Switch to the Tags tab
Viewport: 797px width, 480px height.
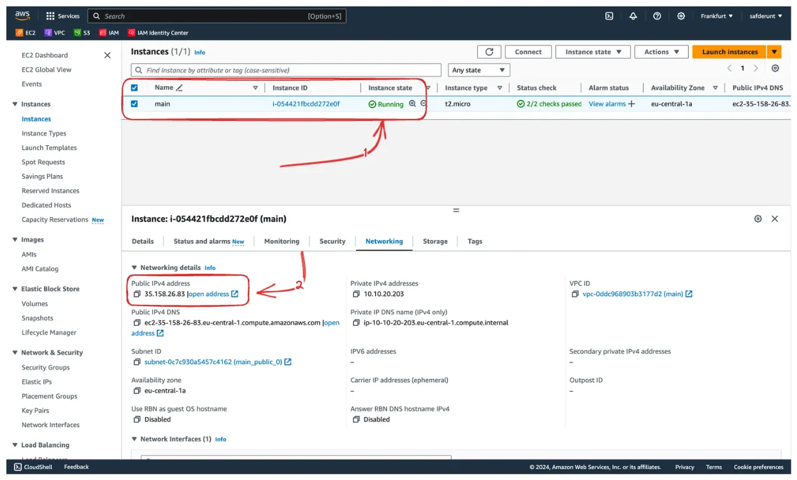click(475, 241)
